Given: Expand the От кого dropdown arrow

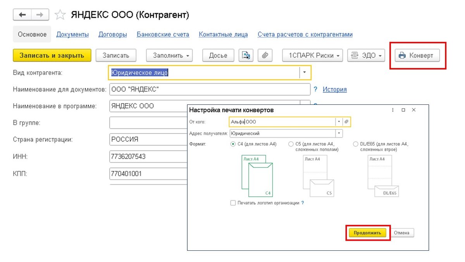Looking at the screenshot, I should click(x=339, y=121).
